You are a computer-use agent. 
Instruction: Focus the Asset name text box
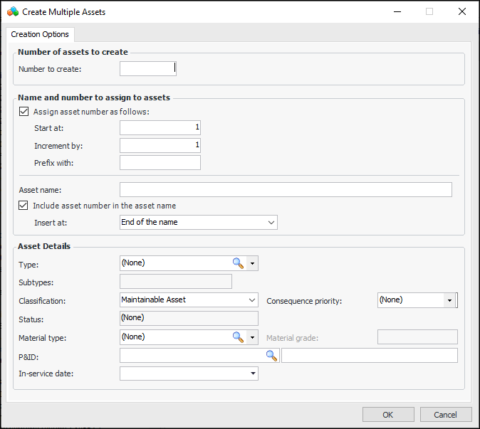click(x=286, y=189)
